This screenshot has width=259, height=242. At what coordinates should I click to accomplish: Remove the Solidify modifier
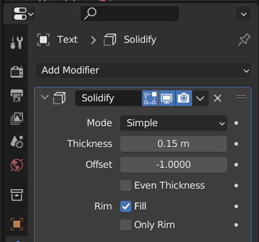coord(217,98)
